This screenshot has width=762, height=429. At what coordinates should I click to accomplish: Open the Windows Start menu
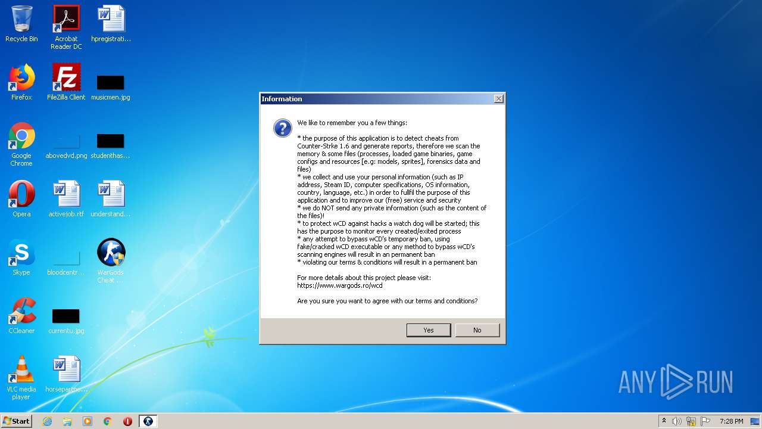click(x=17, y=421)
